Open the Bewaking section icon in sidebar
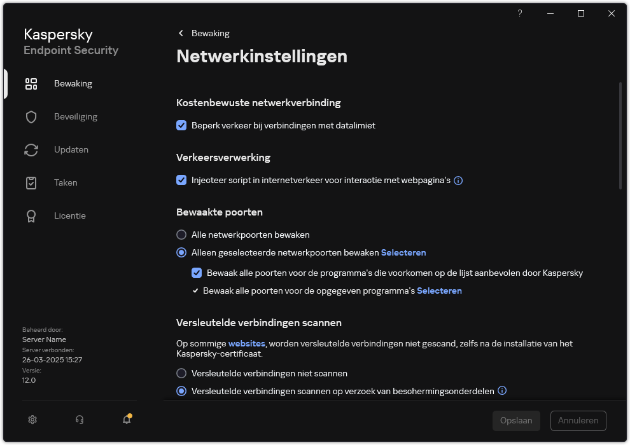 point(31,83)
